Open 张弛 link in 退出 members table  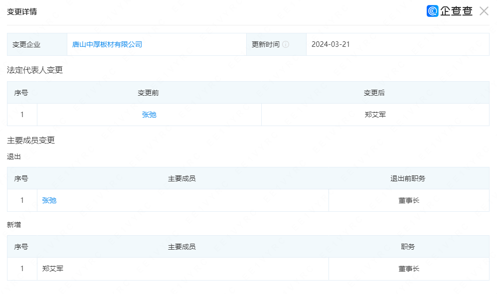pyautogui.click(x=49, y=200)
